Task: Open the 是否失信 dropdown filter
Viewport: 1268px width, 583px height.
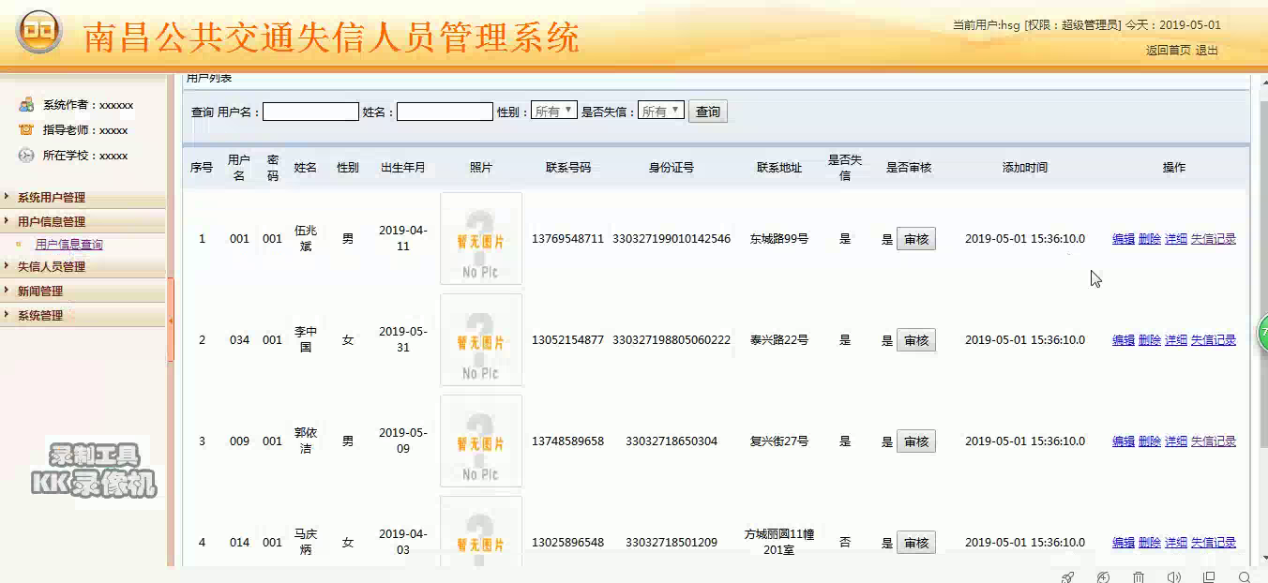Action: [661, 111]
